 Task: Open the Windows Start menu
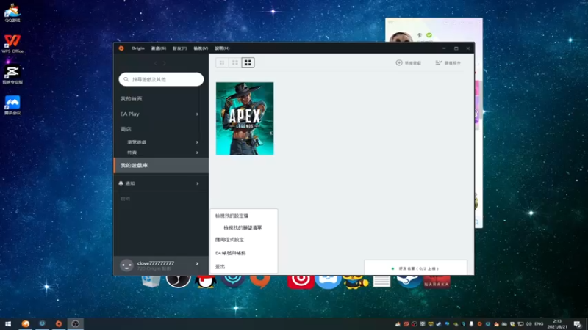8,324
